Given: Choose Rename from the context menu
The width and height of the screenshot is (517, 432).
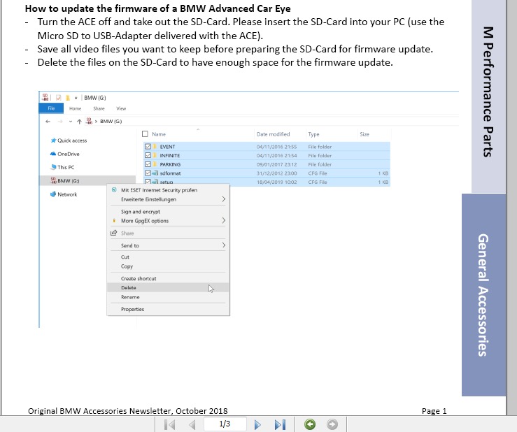Looking at the screenshot, I should [x=168, y=297].
